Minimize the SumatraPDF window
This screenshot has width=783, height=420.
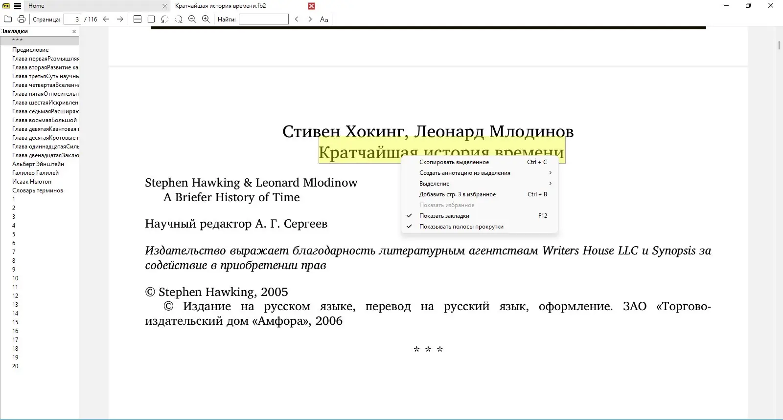click(x=727, y=6)
